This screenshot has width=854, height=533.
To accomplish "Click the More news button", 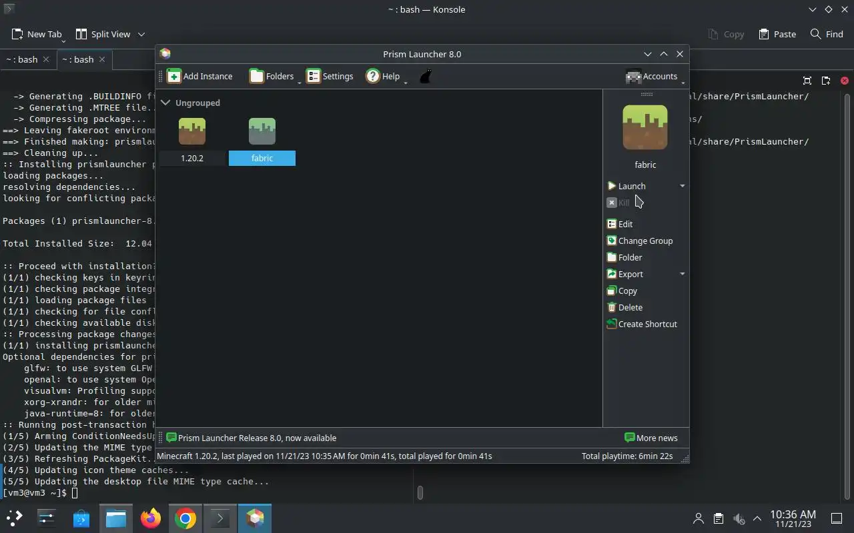I will 651,438.
